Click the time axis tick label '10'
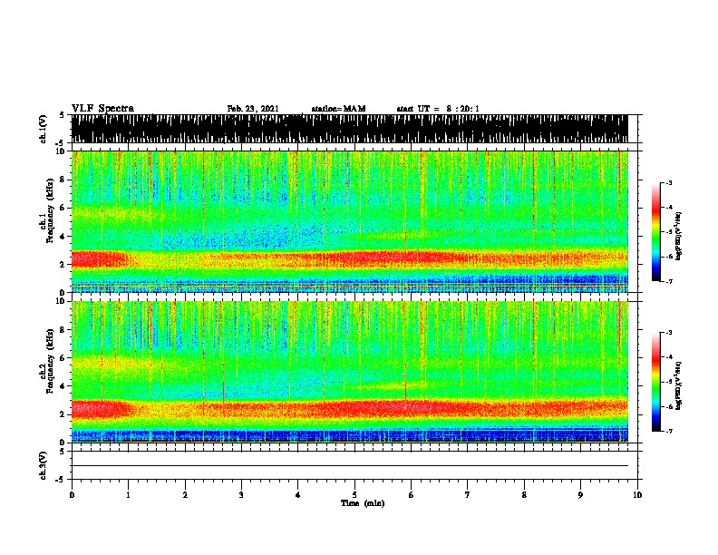This screenshot has height=555, width=718. pos(637,494)
